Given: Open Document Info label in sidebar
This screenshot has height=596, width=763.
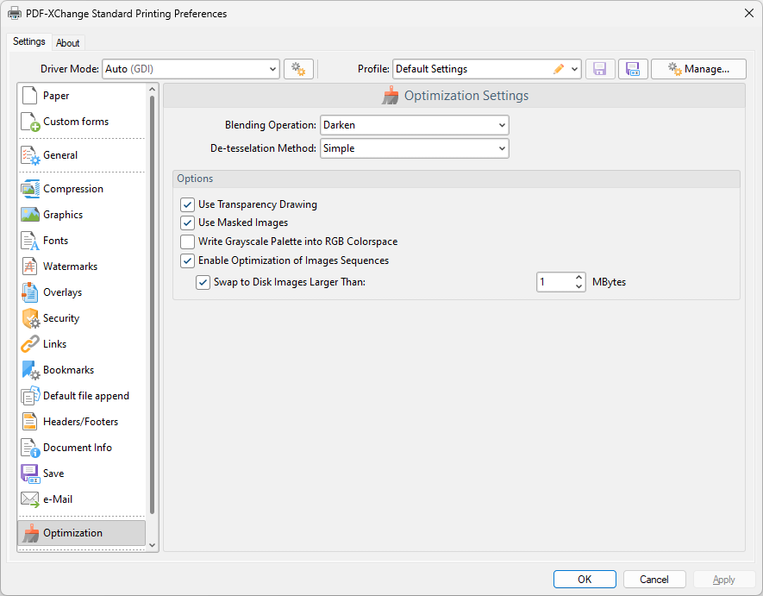Looking at the screenshot, I should pyautogui.click(x=78, y=448).
